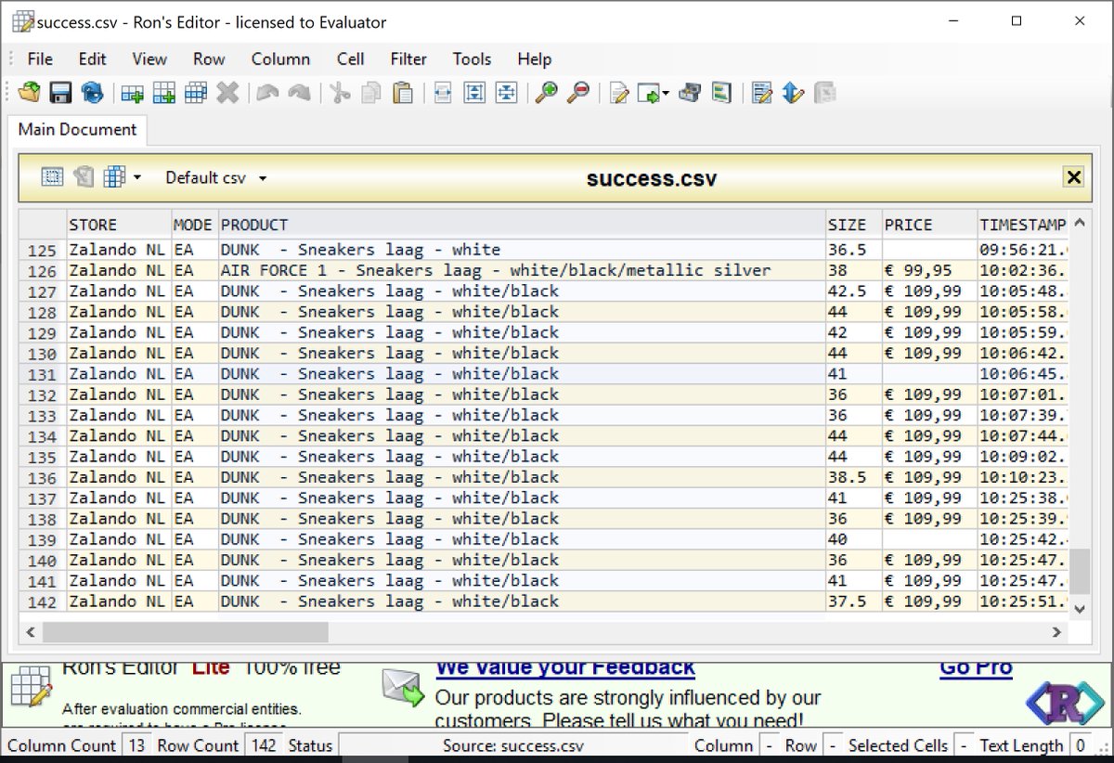The width and height of the screenshot is (1114, 763).
Task: Follow the We Value your Feedback link
Action: [x=565, y=667]
